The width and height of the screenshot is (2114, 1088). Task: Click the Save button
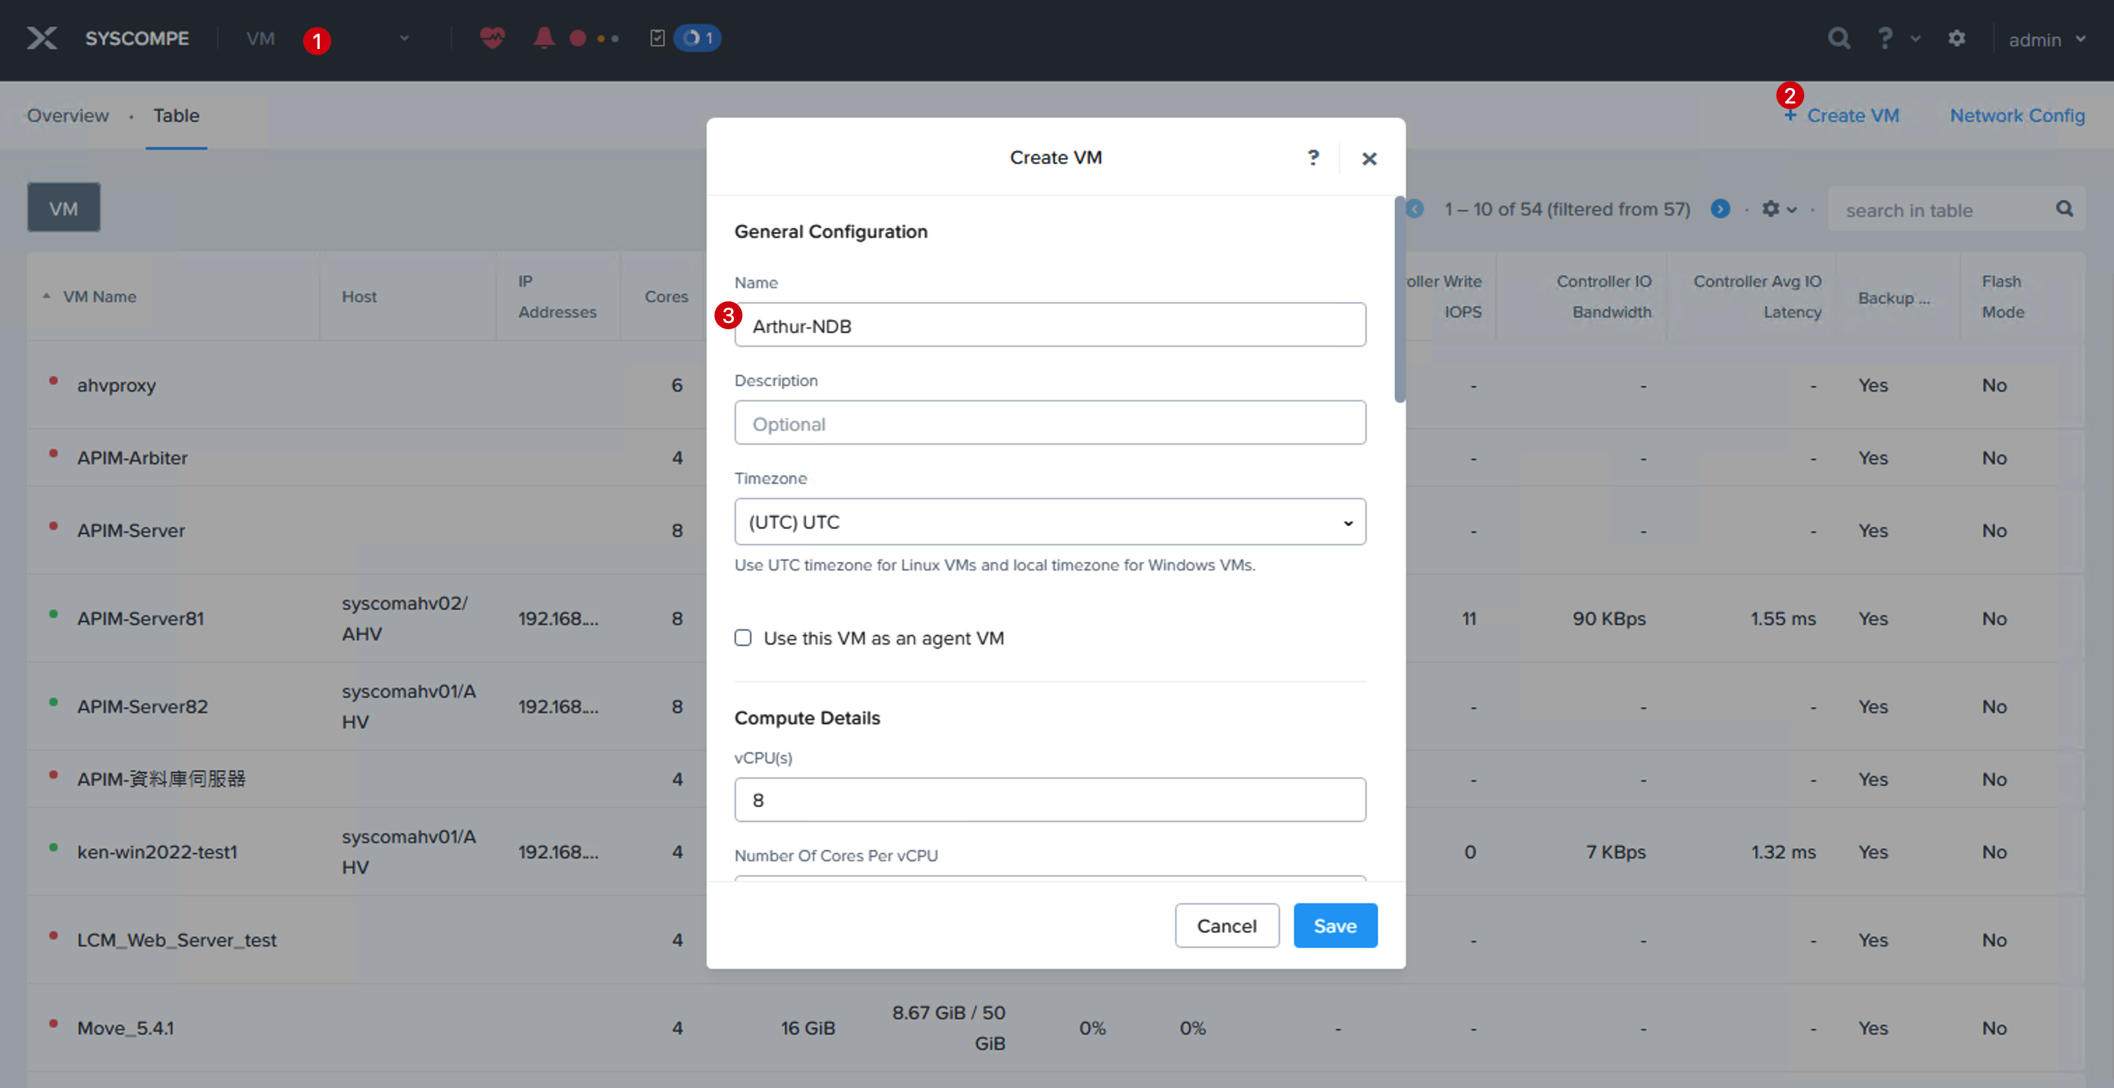click(1335, 926)
